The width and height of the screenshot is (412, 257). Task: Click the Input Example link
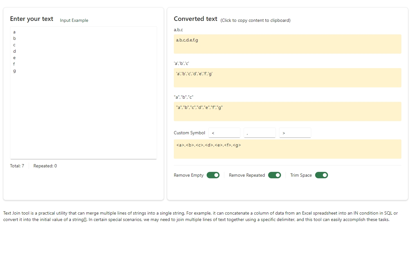click(74, 20)
